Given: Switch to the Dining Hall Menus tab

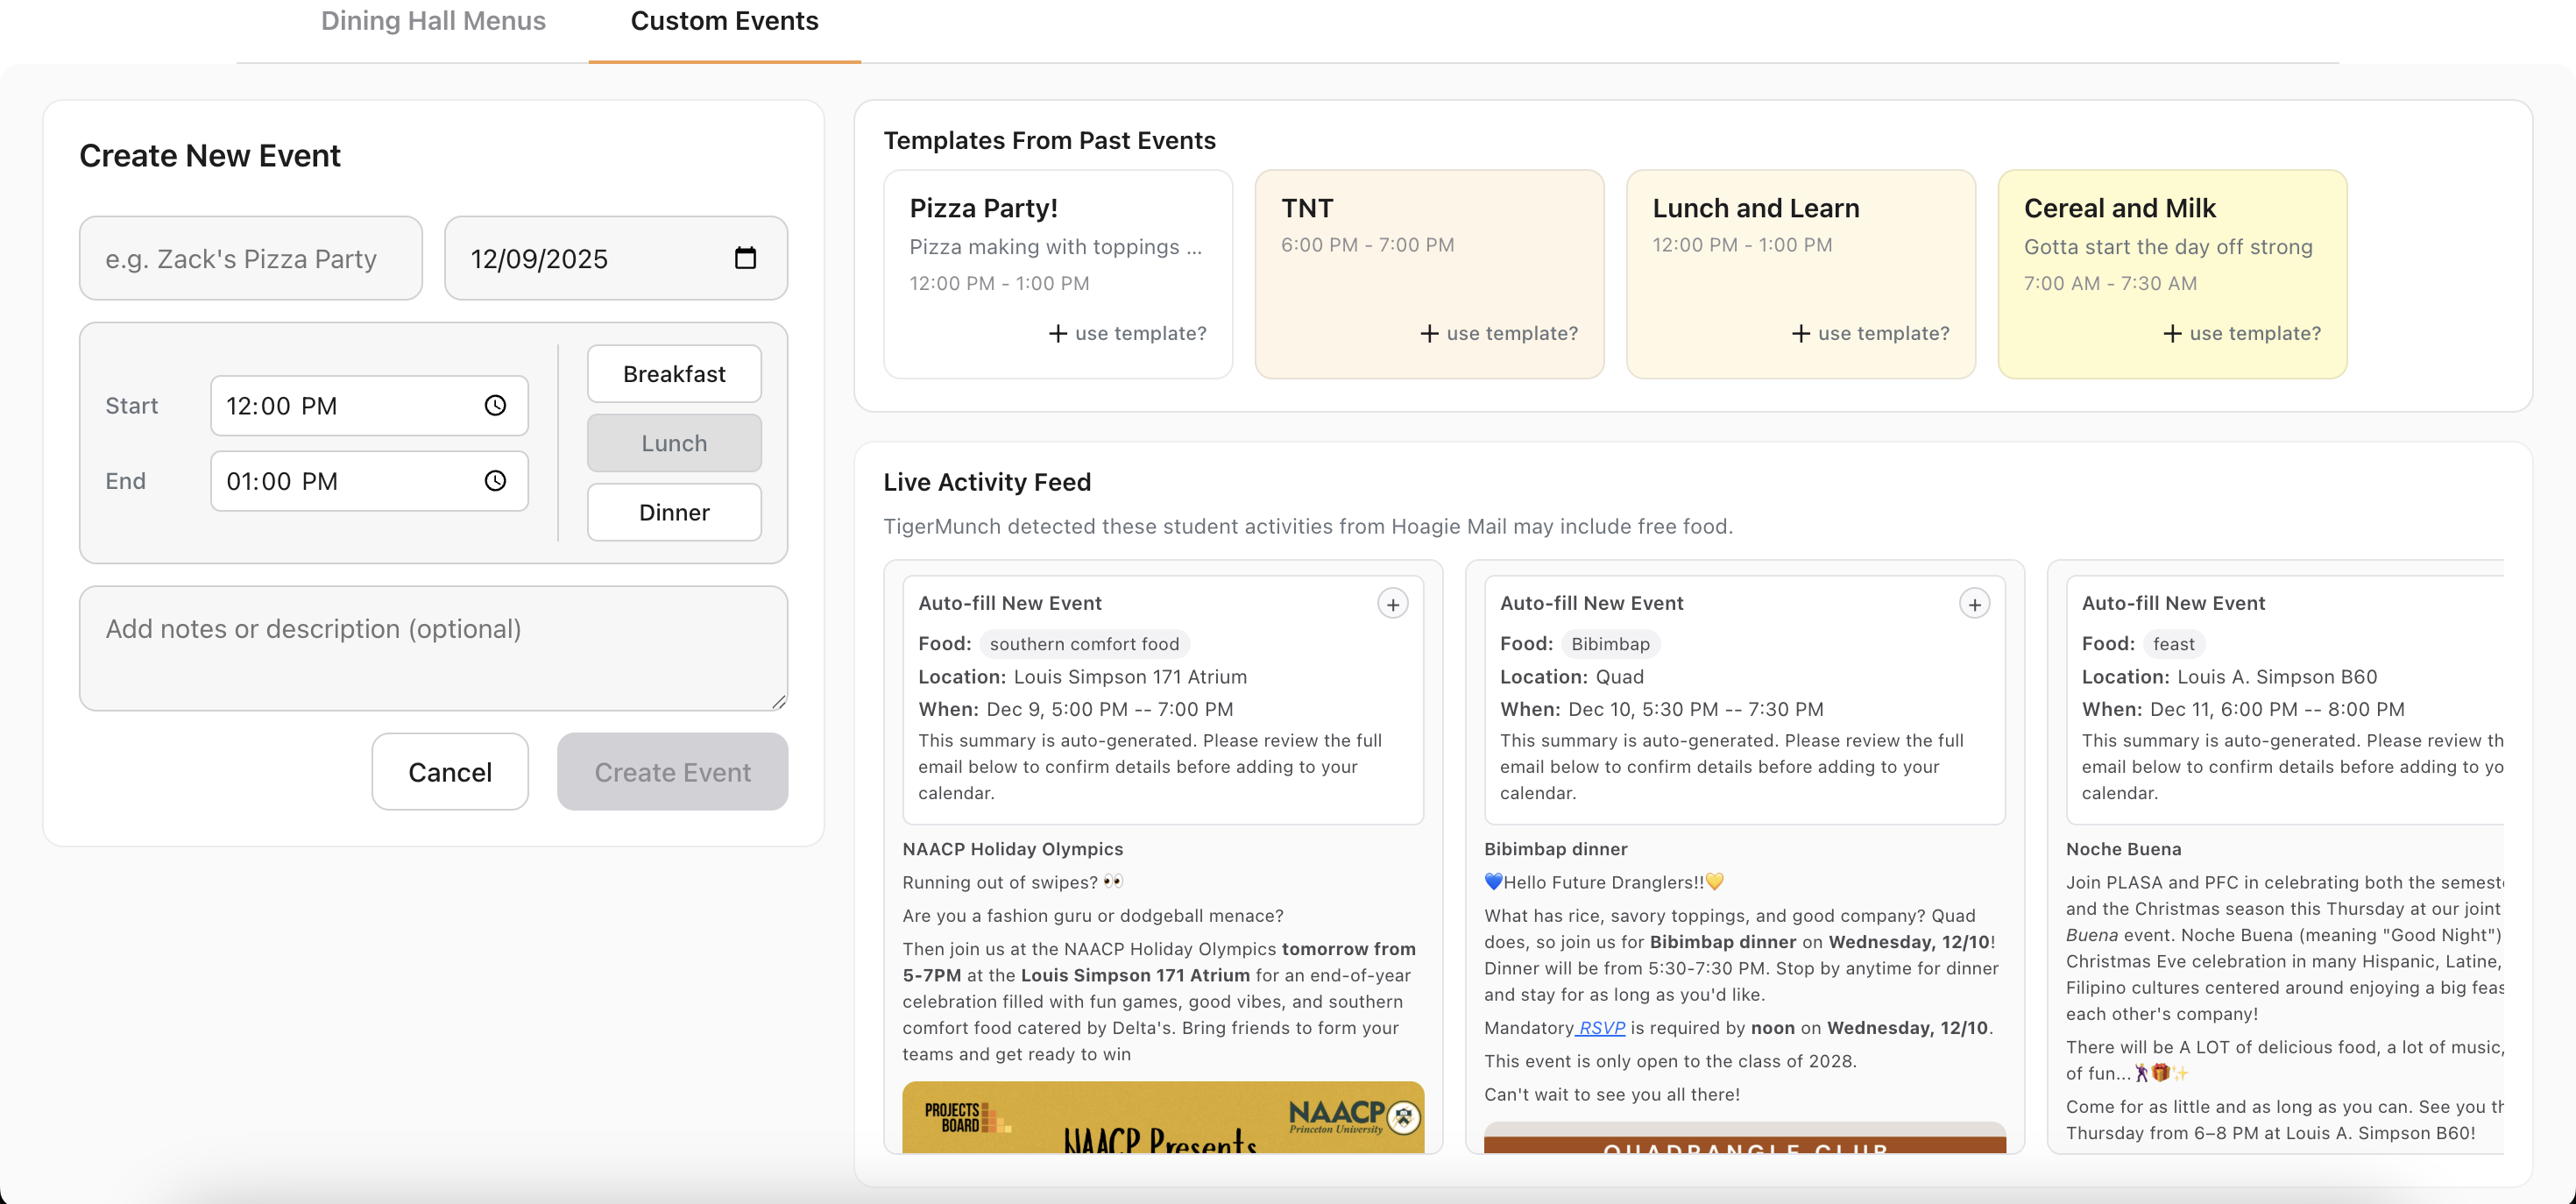Looking at the screenshot, I should click(433, 21).
